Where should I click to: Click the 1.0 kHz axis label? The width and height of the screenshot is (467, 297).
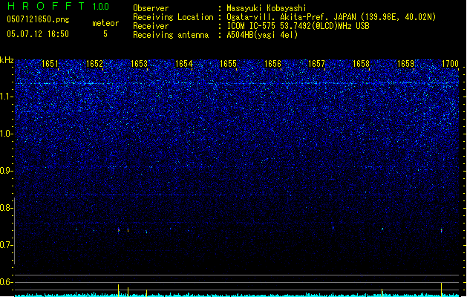[x=6, y=134]
